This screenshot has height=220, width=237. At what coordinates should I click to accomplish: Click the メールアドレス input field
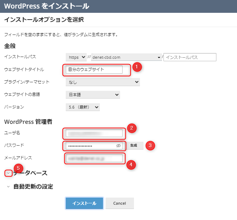tap(94, 158)
